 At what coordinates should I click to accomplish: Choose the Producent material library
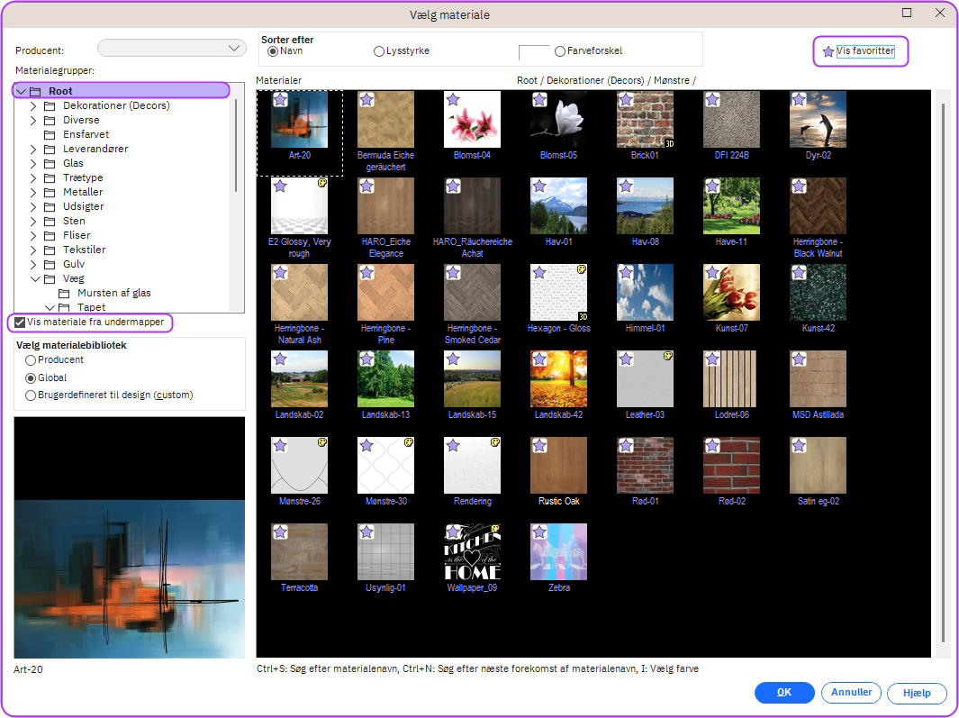click(31, 360)
